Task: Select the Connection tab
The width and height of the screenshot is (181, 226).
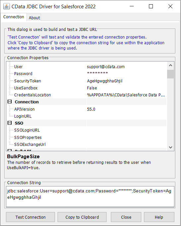Action: click(14, 17)
